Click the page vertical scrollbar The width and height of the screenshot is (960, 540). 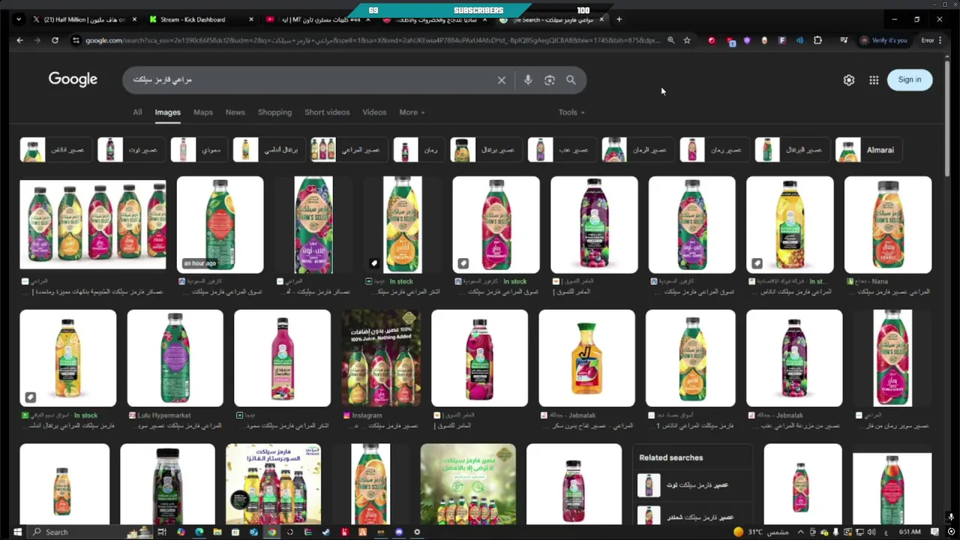tap(947, 120)
